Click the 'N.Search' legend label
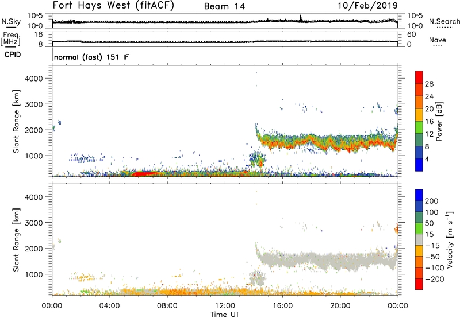The width and height of the screenshot is (460, 318). [444, 21]
